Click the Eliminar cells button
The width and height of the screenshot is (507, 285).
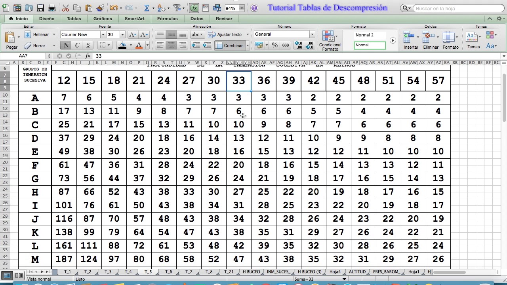point(431,40)
